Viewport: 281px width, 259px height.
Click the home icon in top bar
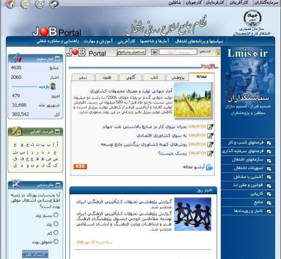(x=10, y=4)
